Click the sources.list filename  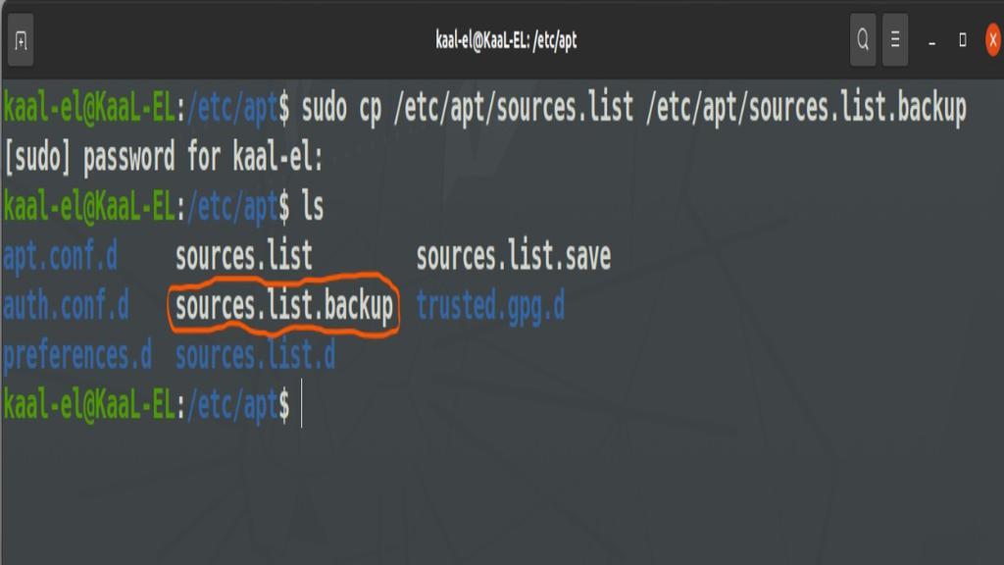tap(244, 256)
